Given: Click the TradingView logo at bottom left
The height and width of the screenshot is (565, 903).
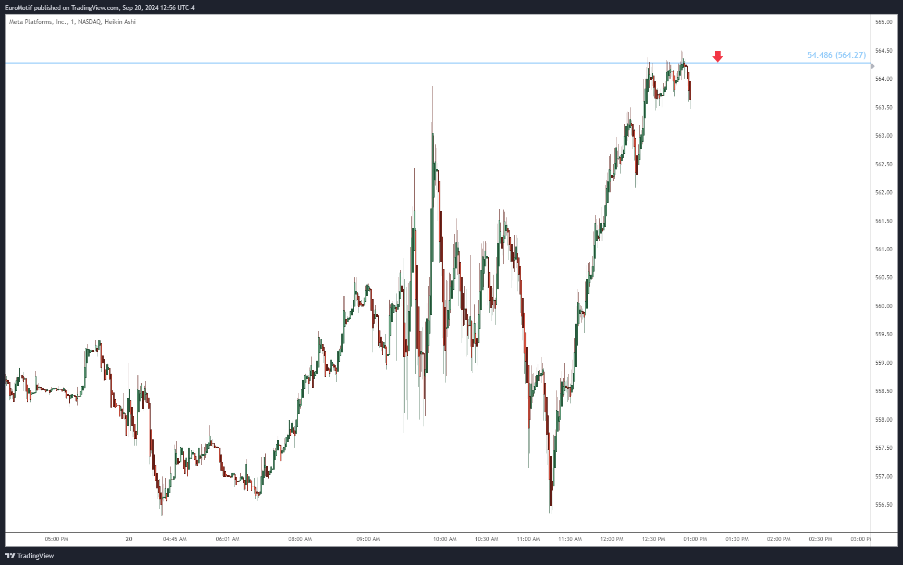Looking at the screenshot, I should (x=30, y=556).
